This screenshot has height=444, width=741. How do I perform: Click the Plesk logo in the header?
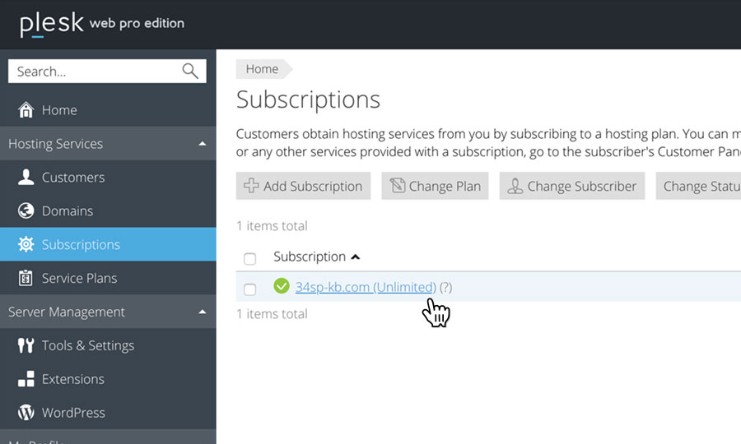(52, 24)
